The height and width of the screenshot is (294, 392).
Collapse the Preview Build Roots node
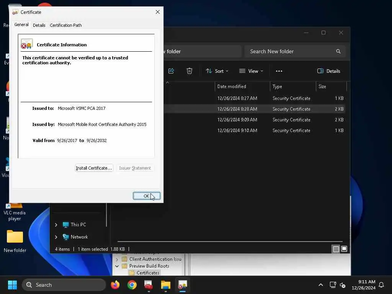[117, 266]
